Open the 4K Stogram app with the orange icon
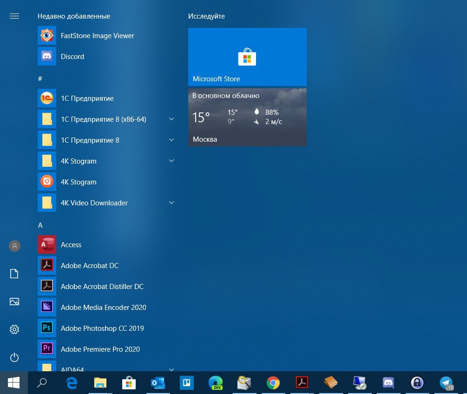467x394 pixels. pos(106,182)
